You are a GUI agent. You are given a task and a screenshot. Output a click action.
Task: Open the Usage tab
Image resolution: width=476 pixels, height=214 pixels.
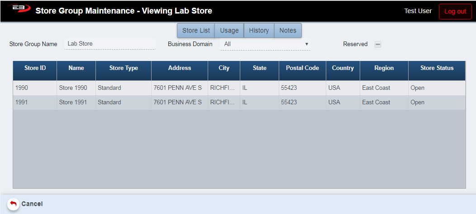coord(229,31)
